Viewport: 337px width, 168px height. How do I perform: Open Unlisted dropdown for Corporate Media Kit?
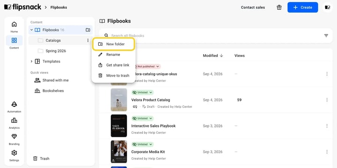click(x=142, y=144)
